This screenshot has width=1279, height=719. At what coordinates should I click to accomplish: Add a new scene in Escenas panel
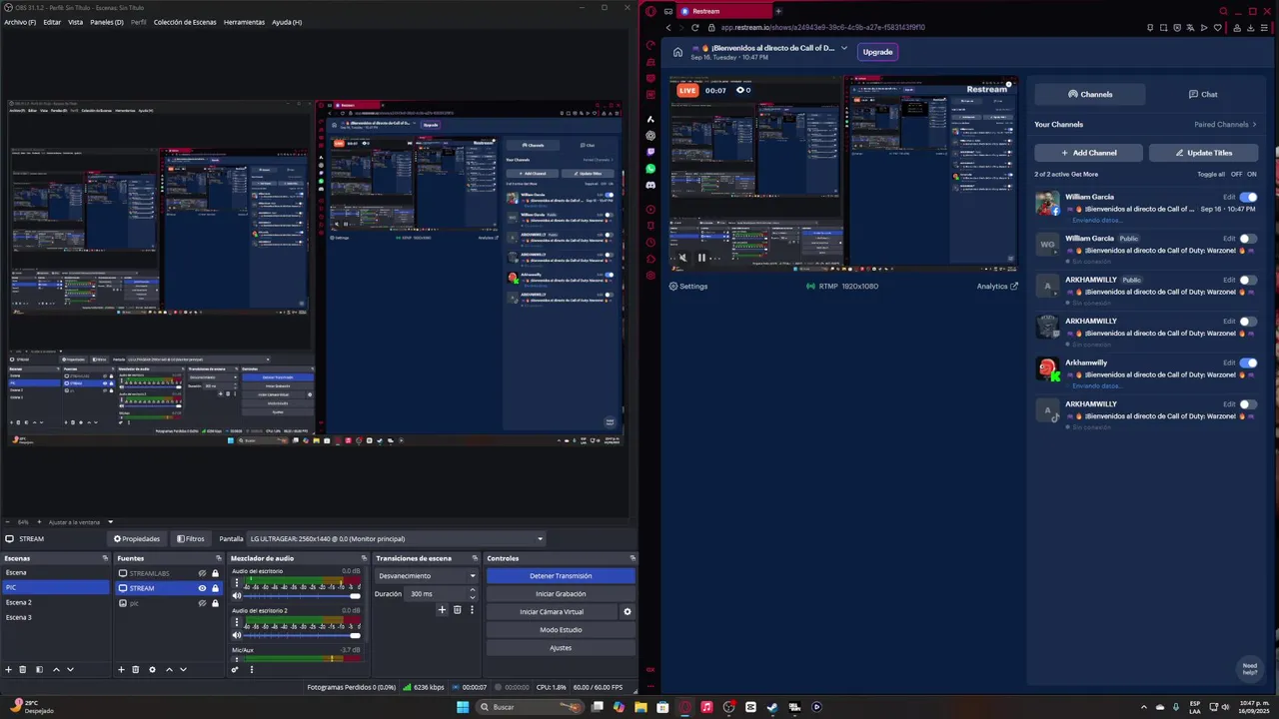click(9, 669)
